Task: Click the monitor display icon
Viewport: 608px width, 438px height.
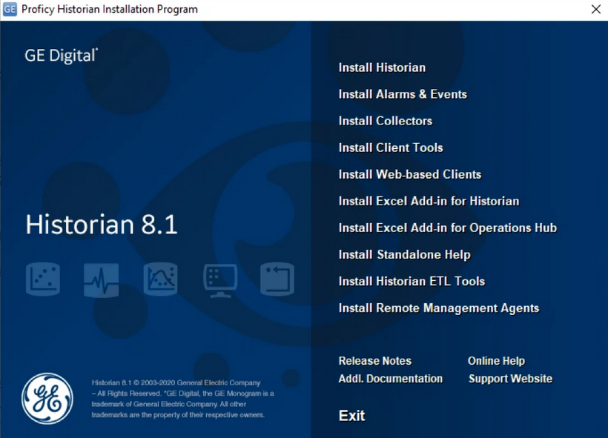Action: [219, 280]
